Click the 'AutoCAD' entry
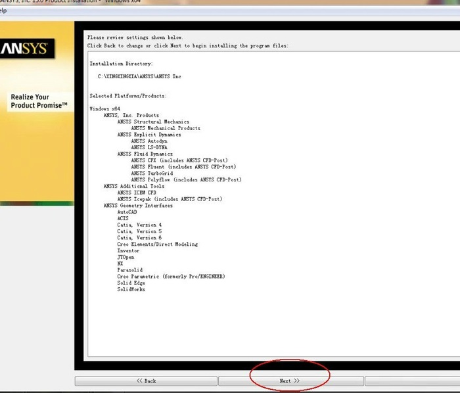460x393 pixels. (x=127, y=212)
